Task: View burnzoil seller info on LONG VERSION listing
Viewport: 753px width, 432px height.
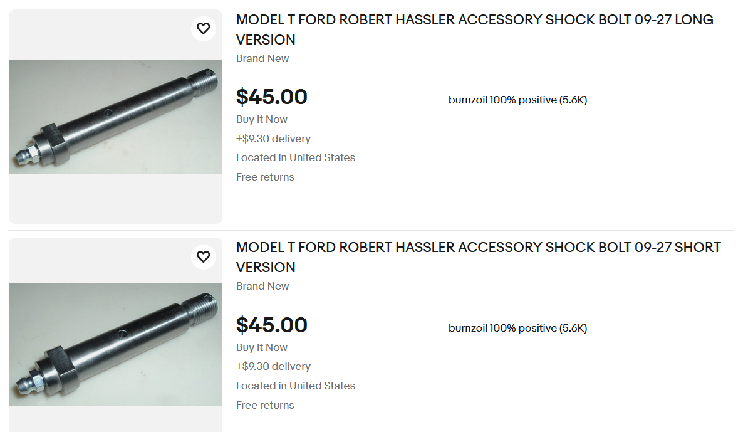Action: pyautogui.click(x=517, y=100)
